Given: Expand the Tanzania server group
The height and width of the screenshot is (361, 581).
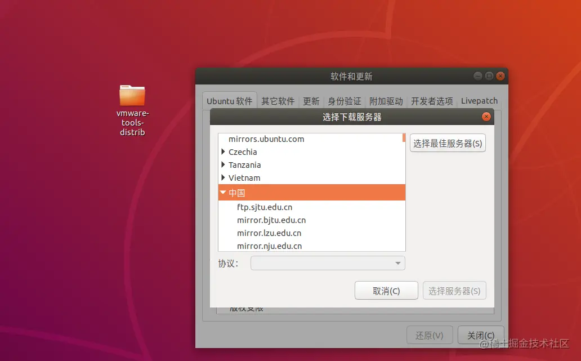Looking at the screenshot, I should (223, 164).
